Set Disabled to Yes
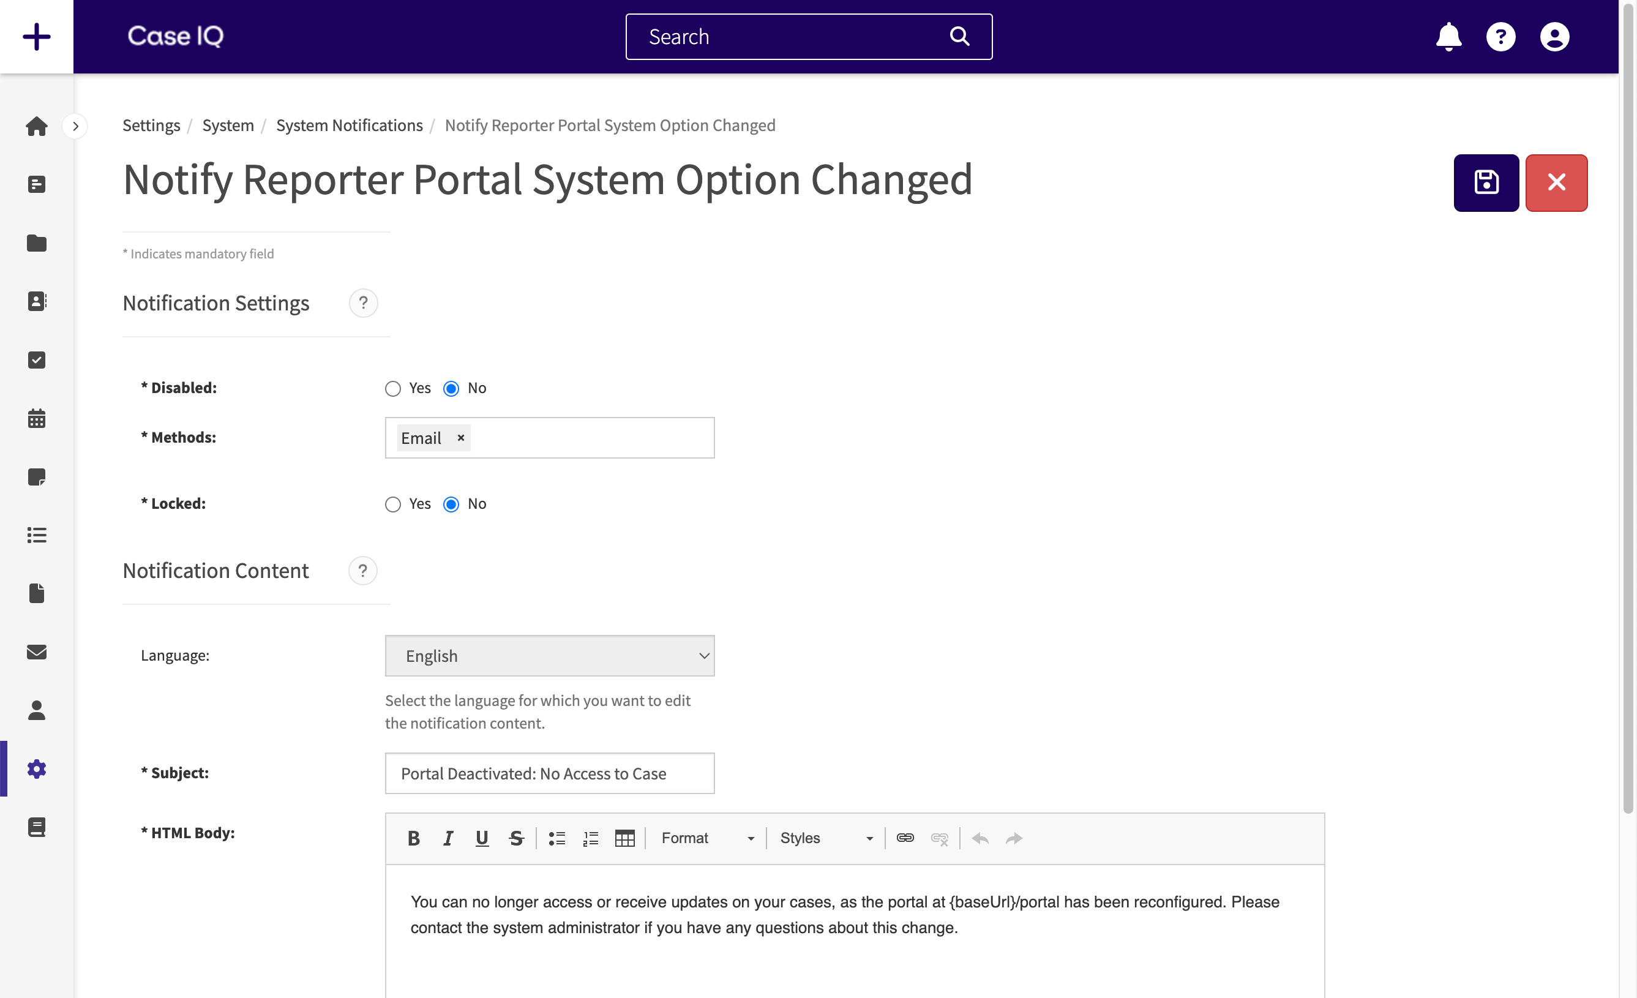 [392, 389]
